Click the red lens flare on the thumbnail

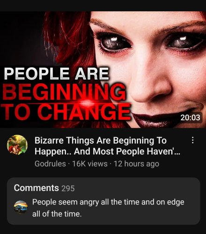pos(88,103)
